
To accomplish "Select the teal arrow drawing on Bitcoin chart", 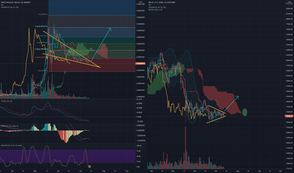I will tap(232, 103).
